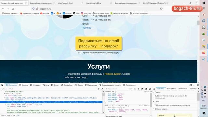Screen dimensions: 208x117
Task: Collapse the div with width2:100% style
Action: point(4,98)
